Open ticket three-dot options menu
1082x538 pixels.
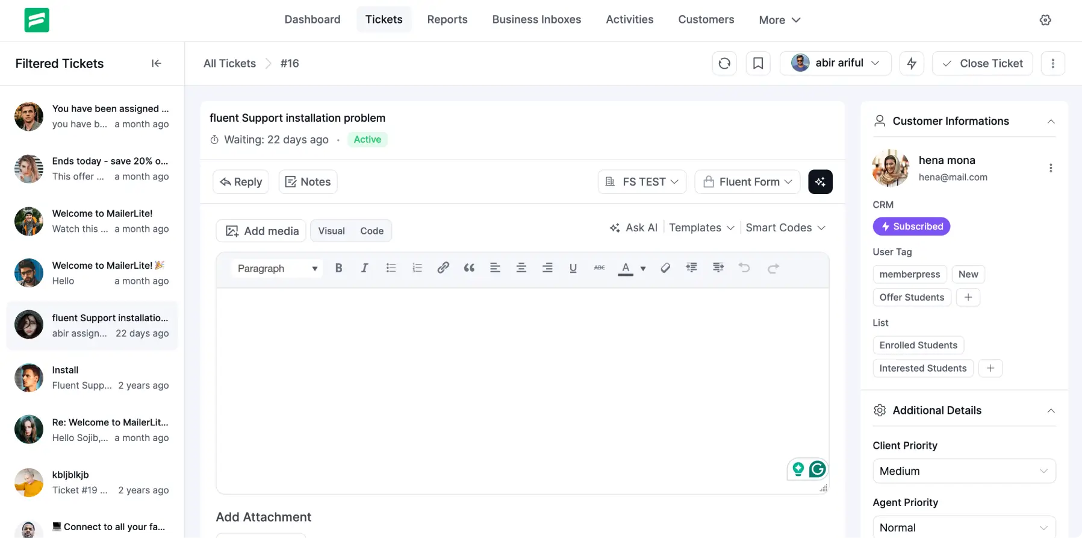tap(1052, 63)
